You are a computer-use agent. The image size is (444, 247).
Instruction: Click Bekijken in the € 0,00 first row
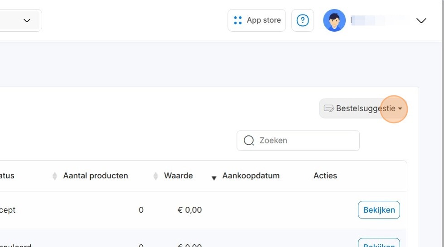pyautogui.click(x=379, y=210)
